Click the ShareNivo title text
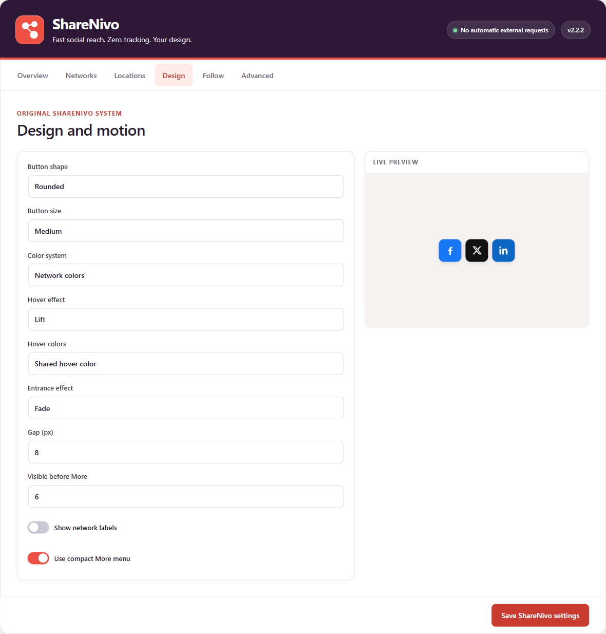 point(86,24)
